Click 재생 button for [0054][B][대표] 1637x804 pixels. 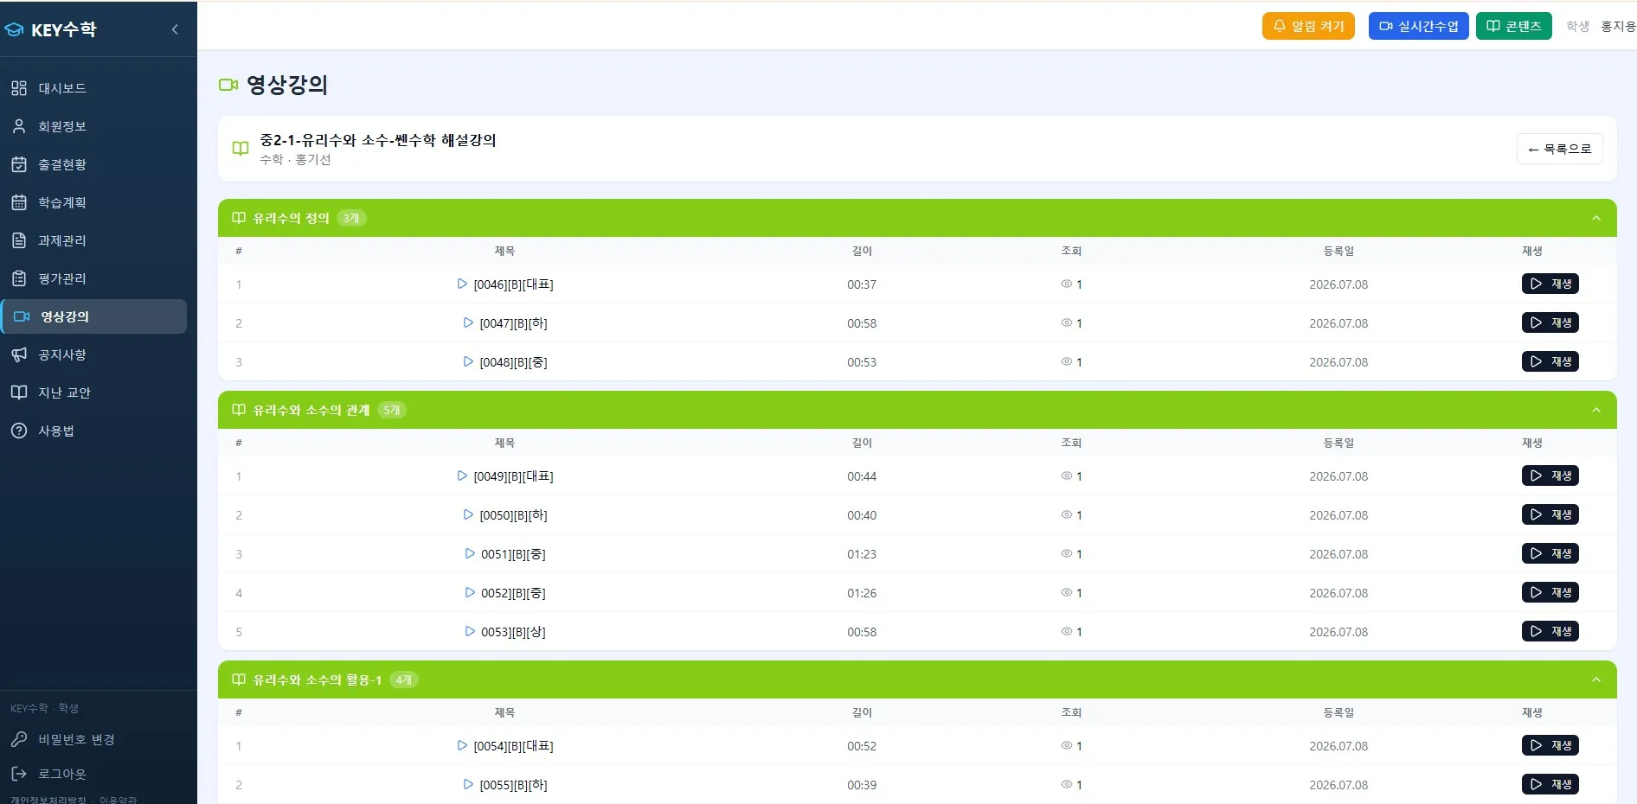1550,745
